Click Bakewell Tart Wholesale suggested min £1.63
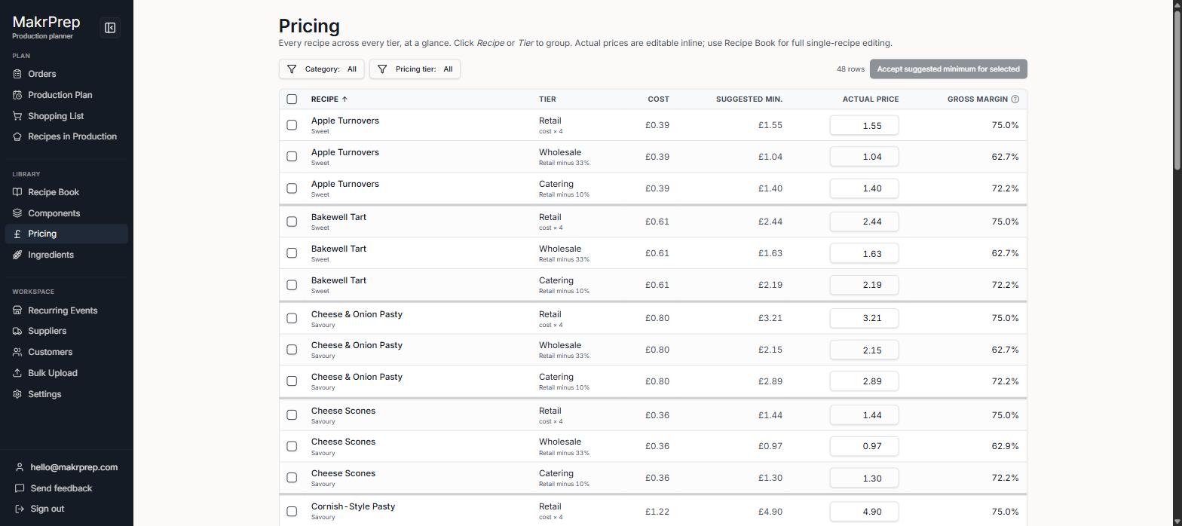 click(x=770, y=253)
